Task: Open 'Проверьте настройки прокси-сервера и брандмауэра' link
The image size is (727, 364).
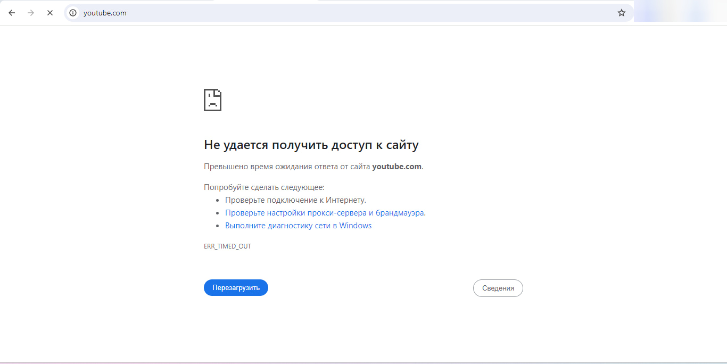Action: (325, 213)
